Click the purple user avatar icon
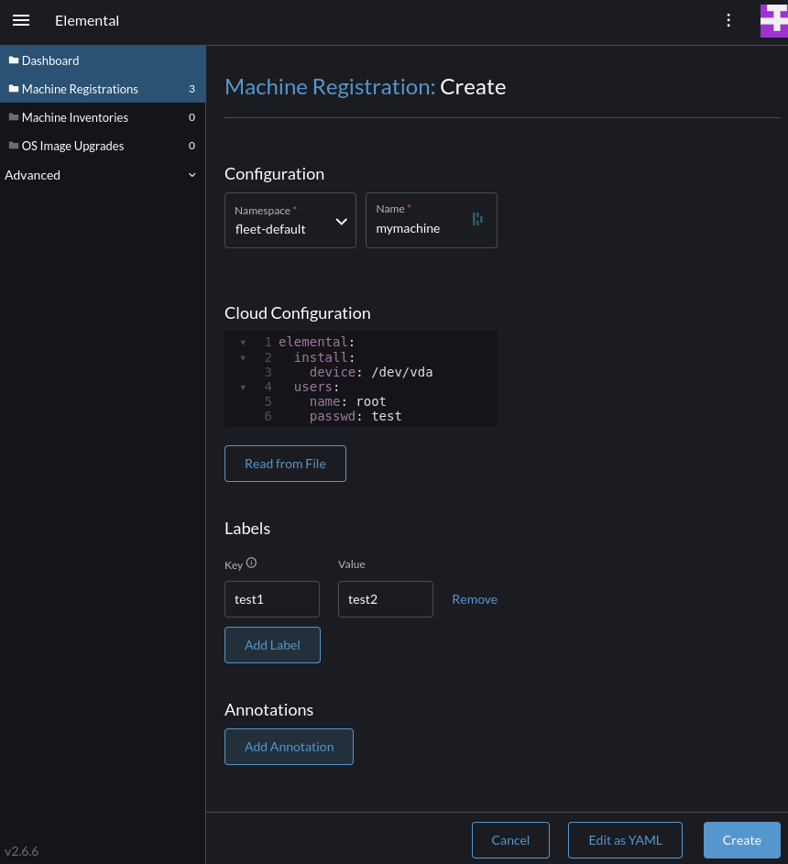 pos(774,20)
